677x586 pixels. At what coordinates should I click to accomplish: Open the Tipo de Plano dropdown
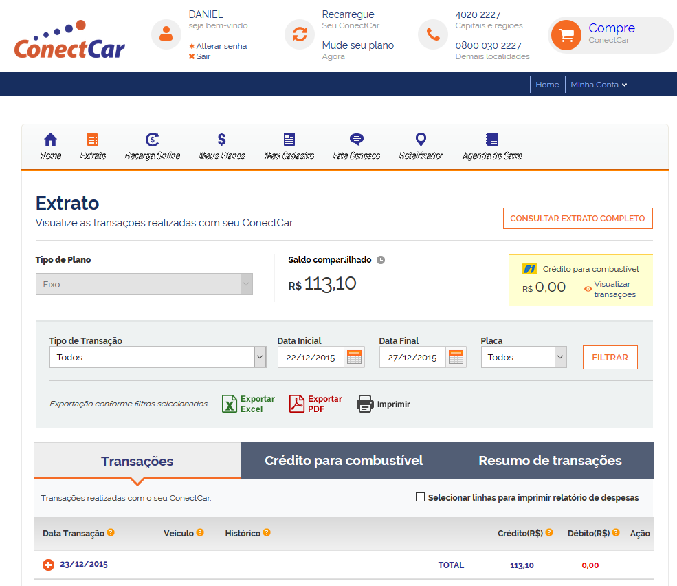click(x=144, y=284)
